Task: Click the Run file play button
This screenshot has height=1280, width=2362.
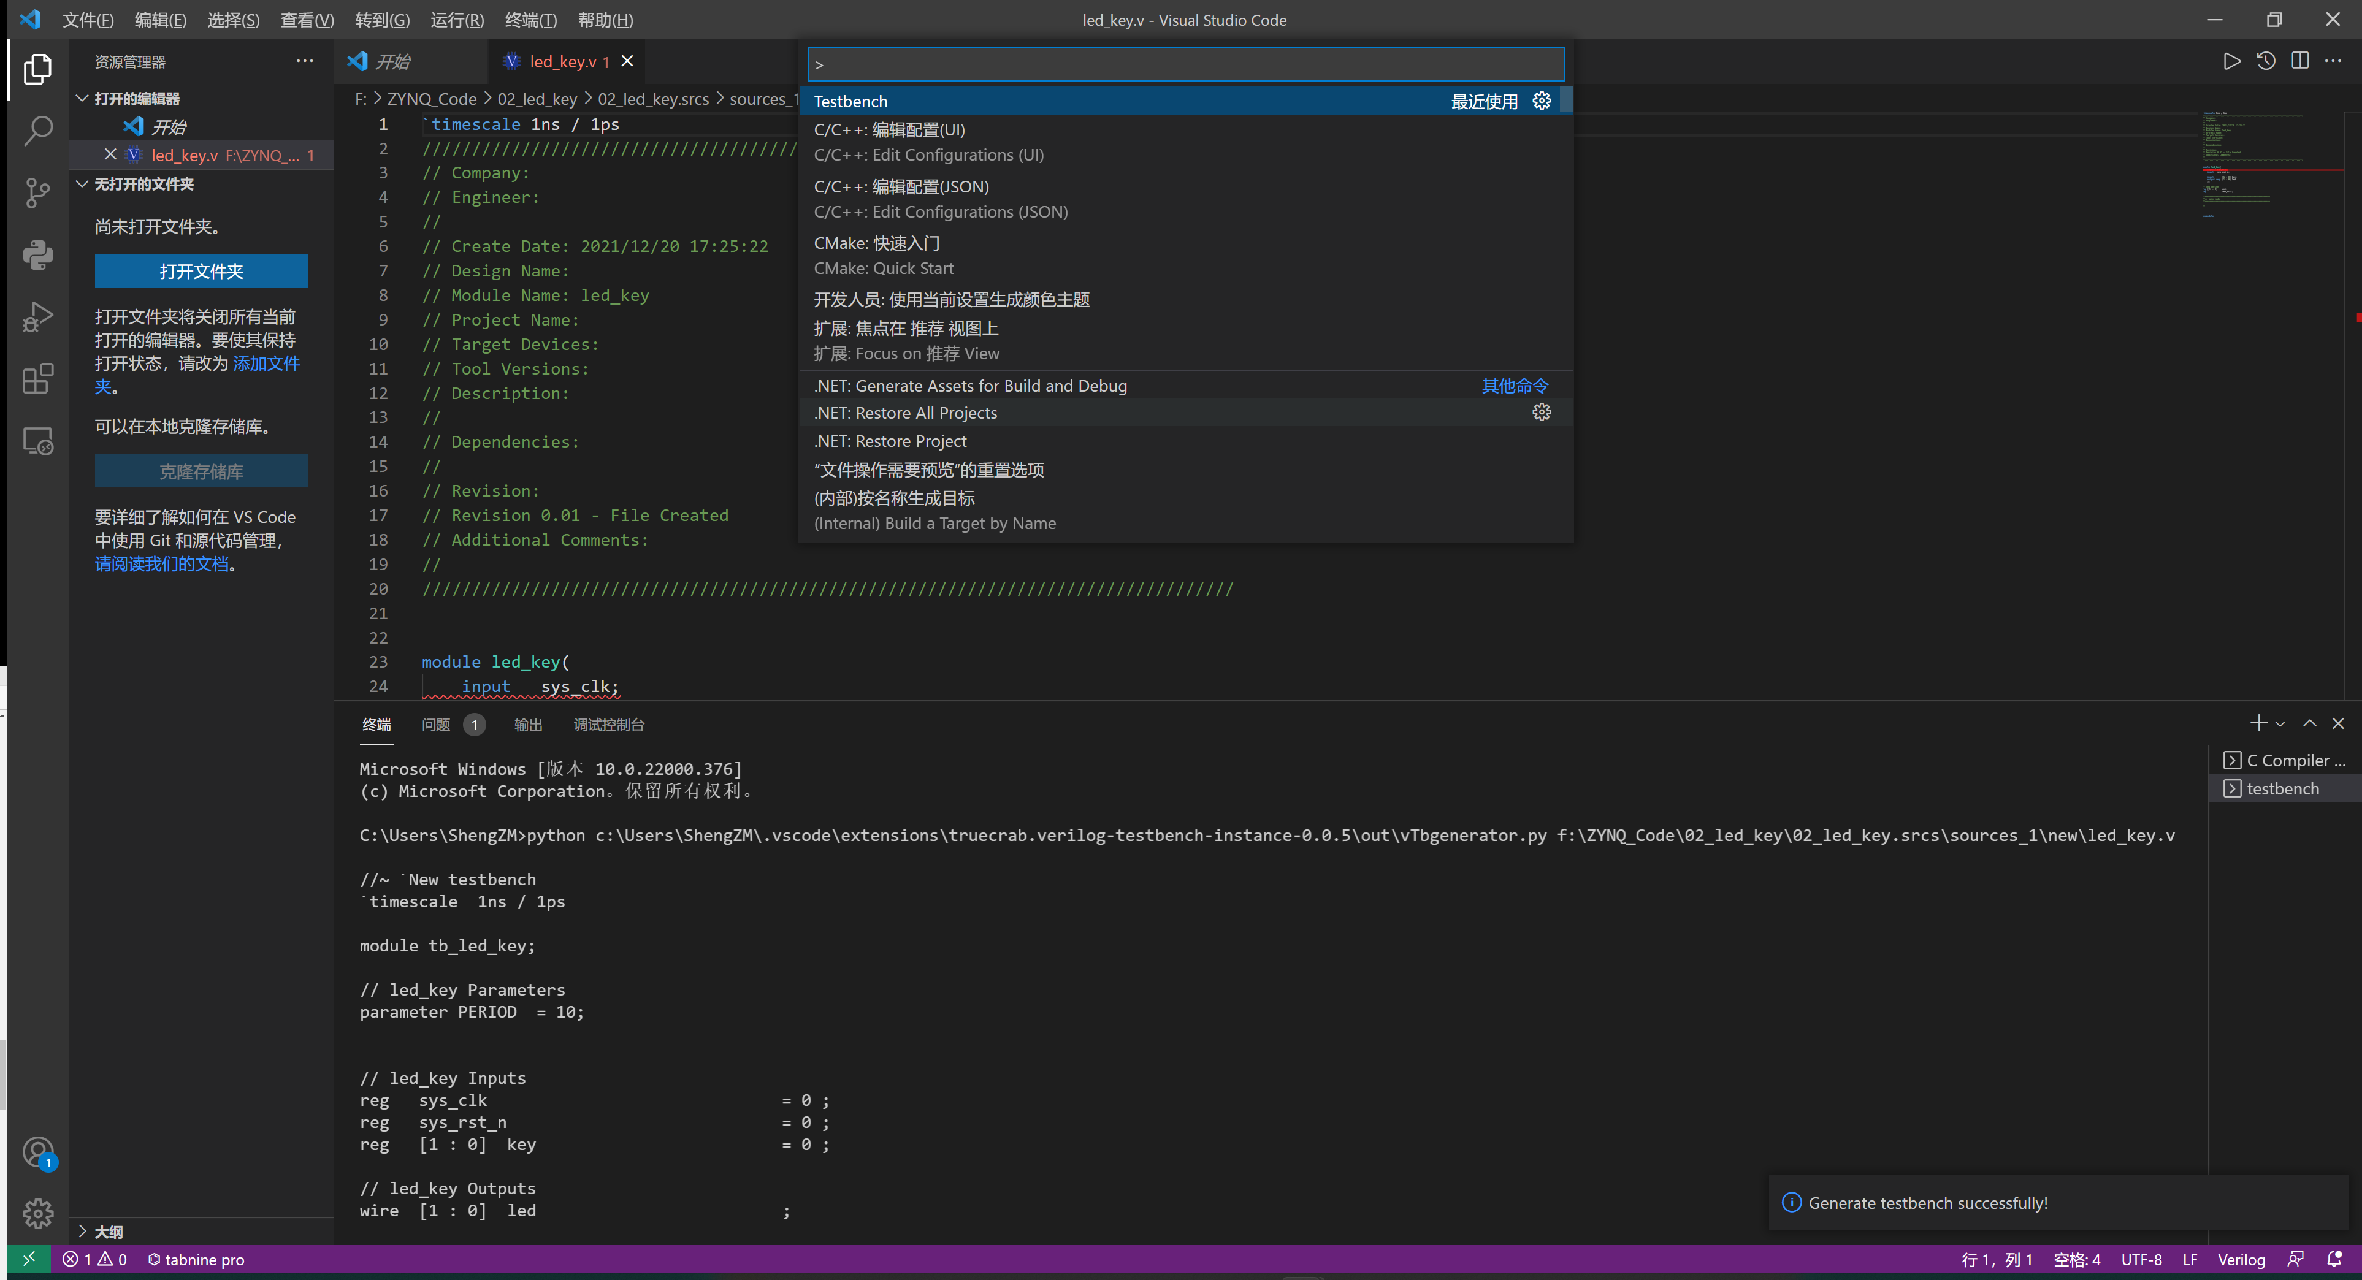Action: pos(2232,61)
